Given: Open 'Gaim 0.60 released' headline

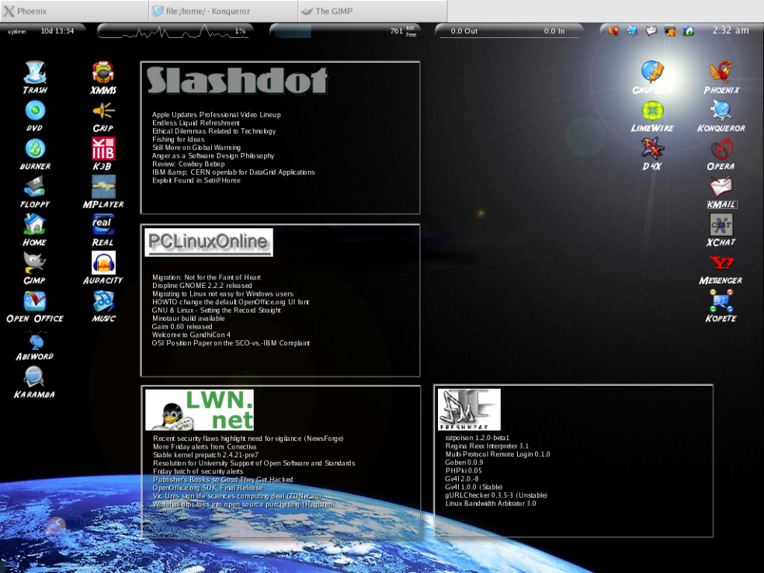Looking at the screenshot, I should click(182, 326).
